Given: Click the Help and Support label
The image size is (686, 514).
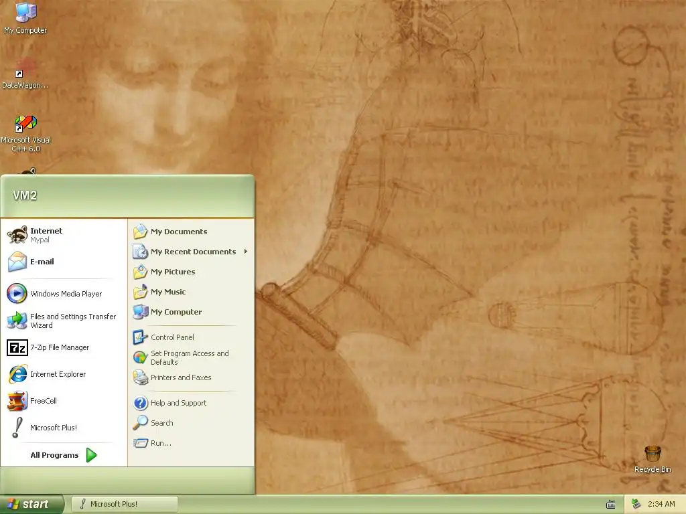Looking at the screenshot, I should 178,402.
